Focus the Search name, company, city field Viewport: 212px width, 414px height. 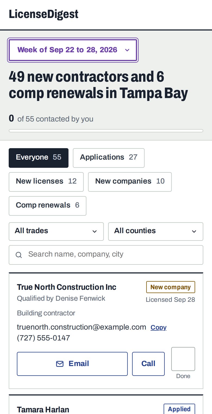pos(106,255)
